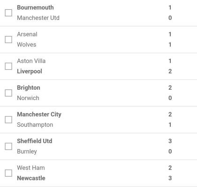Click the Manchester City team name
197x187 pixels.
pos(39,115)
